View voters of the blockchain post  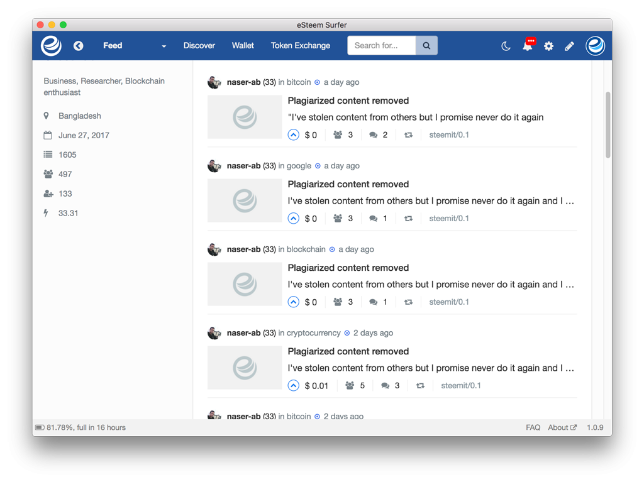point(343,302)
